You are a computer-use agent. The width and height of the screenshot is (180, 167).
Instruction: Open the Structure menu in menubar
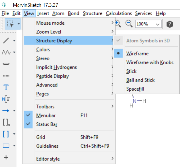[x=92, y=13]
